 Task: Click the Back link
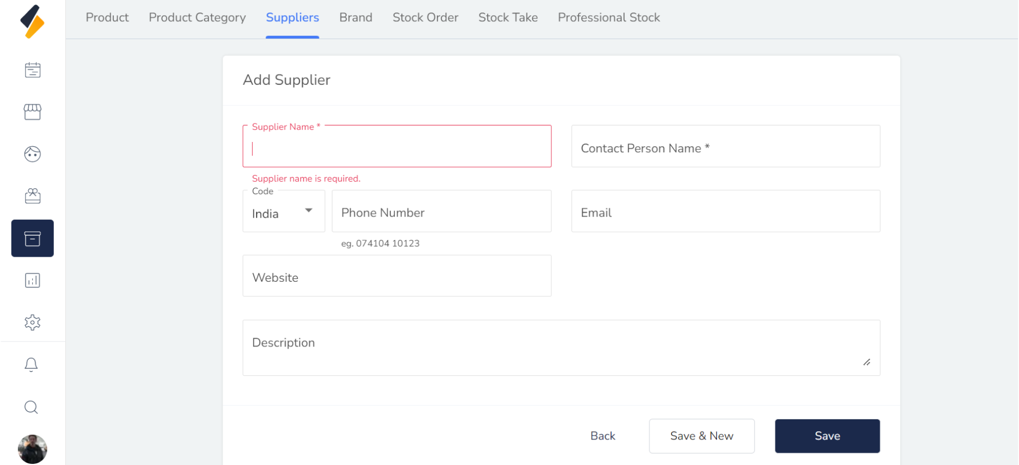603,436
